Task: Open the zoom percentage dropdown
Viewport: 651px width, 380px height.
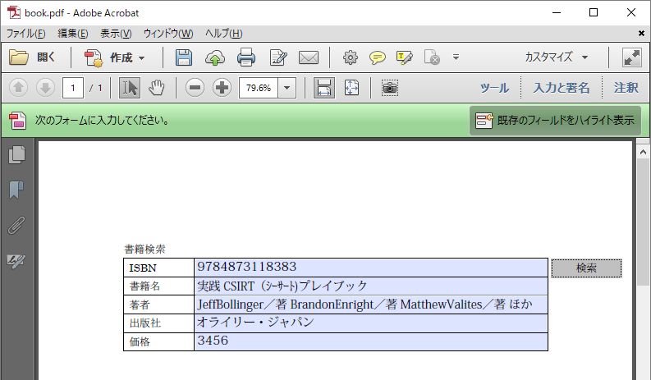Action: (287, 88)
